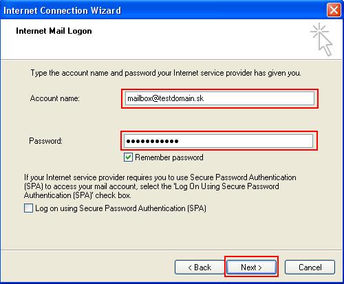The image size is (344, 284).
Task: Click the Internet Mail Logon heading
Action: 54,31
